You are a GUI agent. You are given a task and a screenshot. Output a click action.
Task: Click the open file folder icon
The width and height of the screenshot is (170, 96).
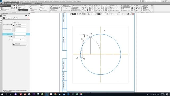coord(14,6)
